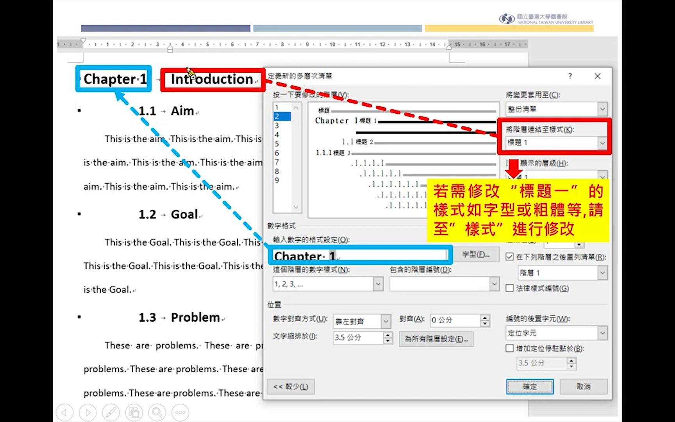675x422 pixels.
Task: Open the 階層 1 restart level dropdown
Action: (602, 273)
